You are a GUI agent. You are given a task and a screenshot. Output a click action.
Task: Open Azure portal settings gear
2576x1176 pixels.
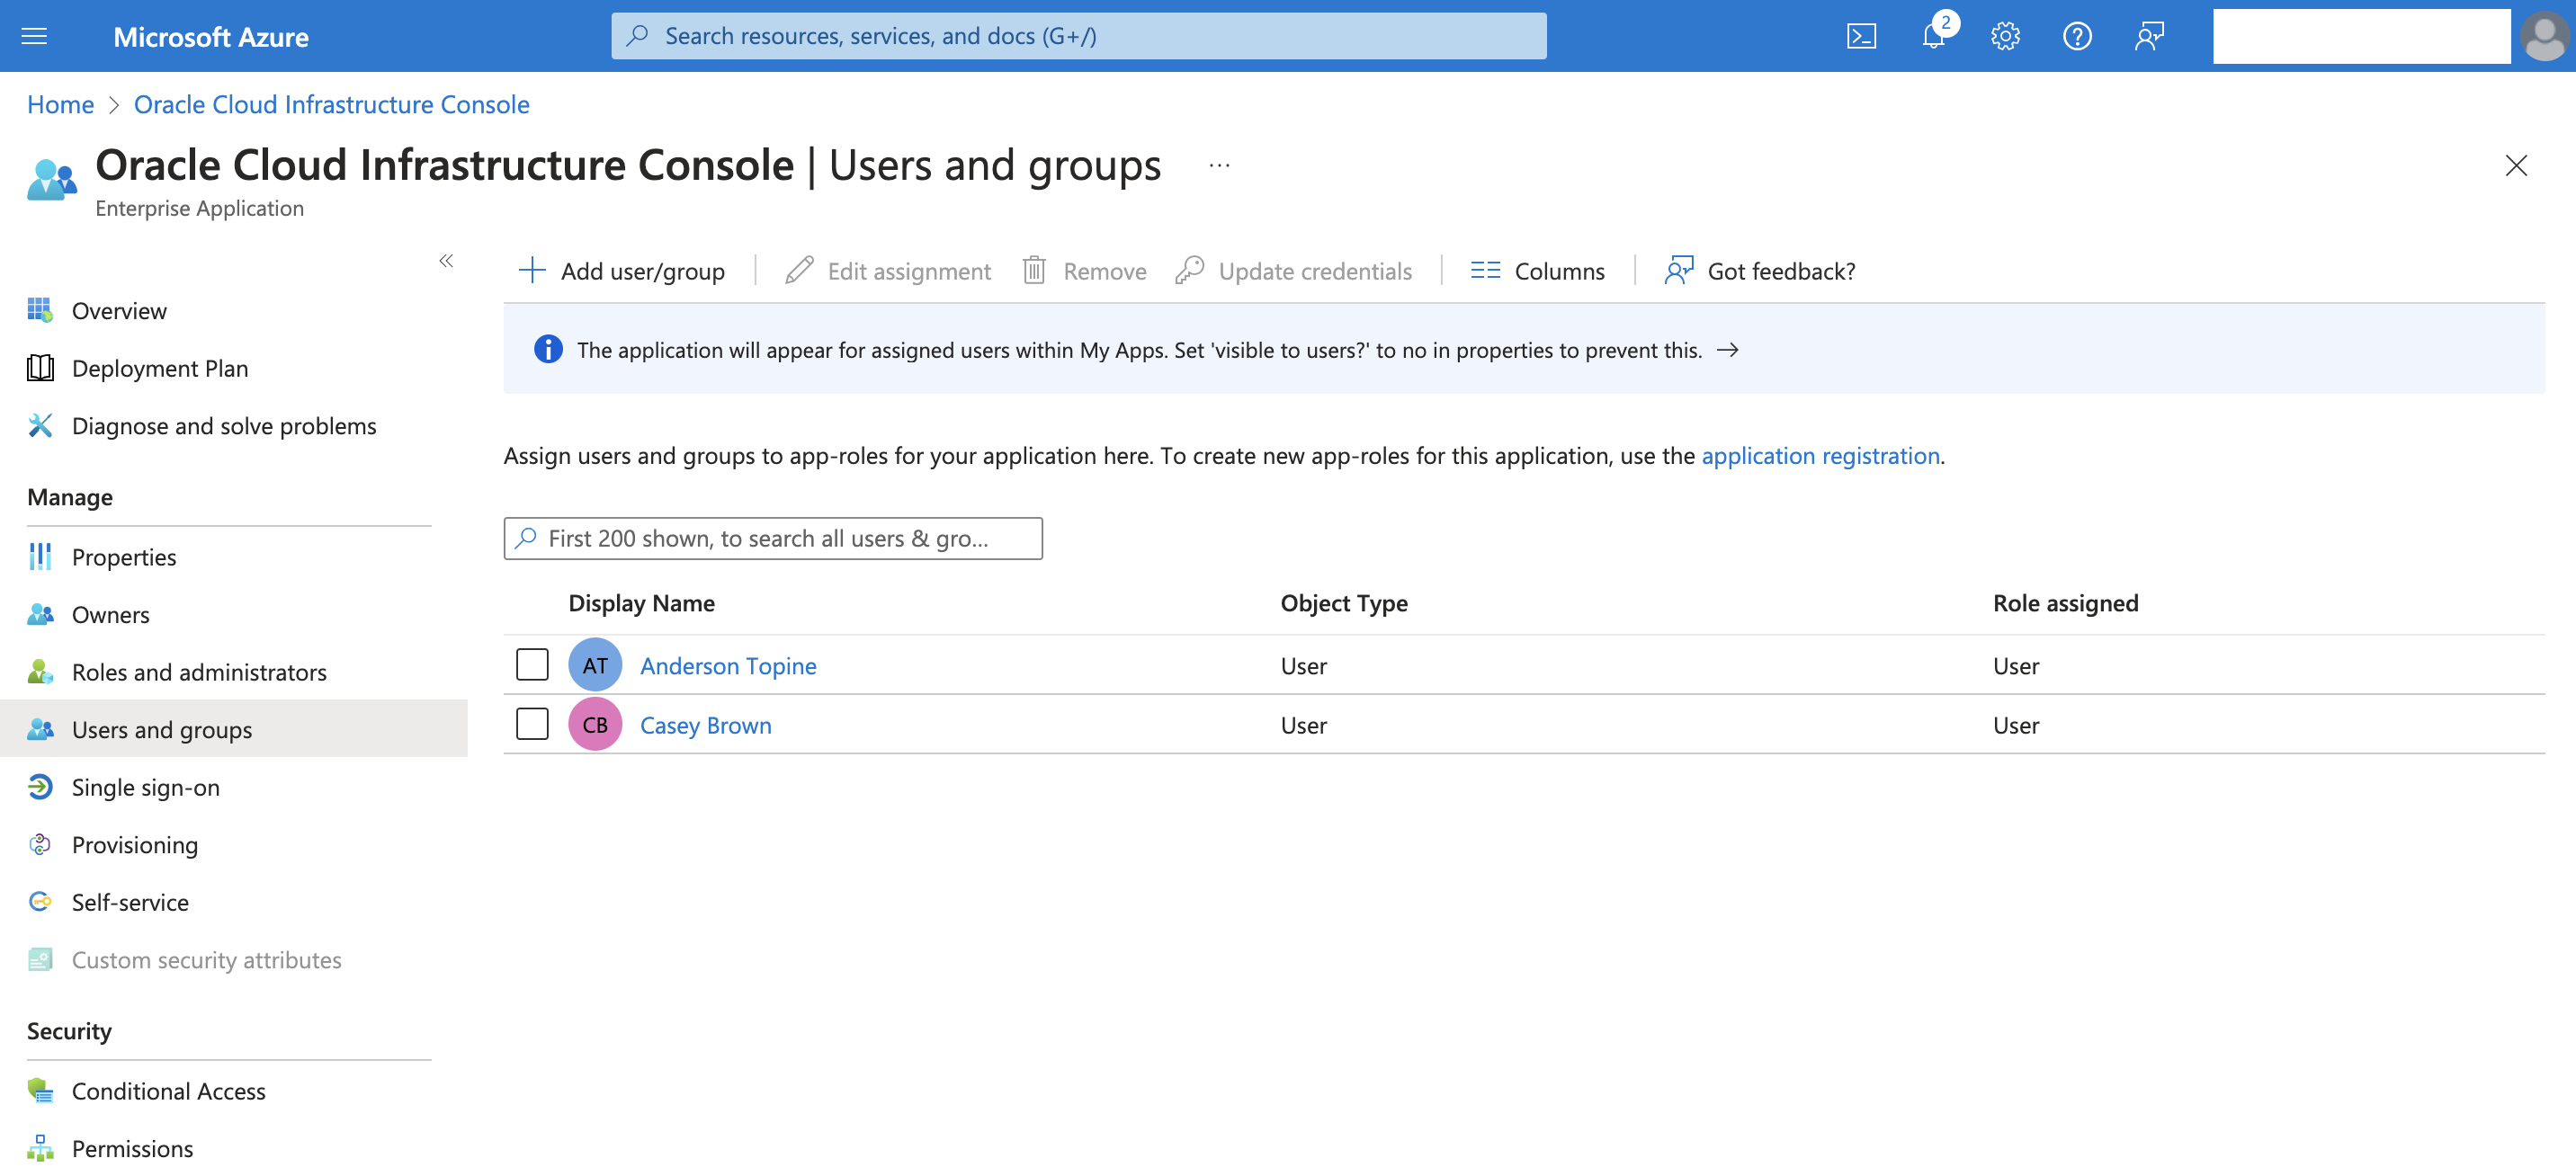click(x=2004, y=35)
